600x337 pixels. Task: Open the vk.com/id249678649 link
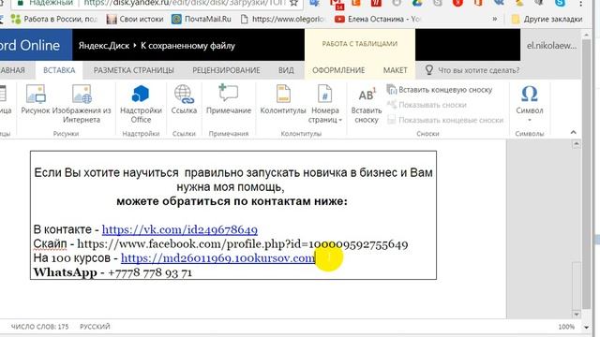(x=180, y=229)
